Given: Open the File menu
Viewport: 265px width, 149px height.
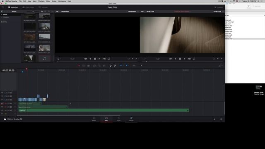Looking at the screenshot, I should pyautogui.click(x=20, y=1).
